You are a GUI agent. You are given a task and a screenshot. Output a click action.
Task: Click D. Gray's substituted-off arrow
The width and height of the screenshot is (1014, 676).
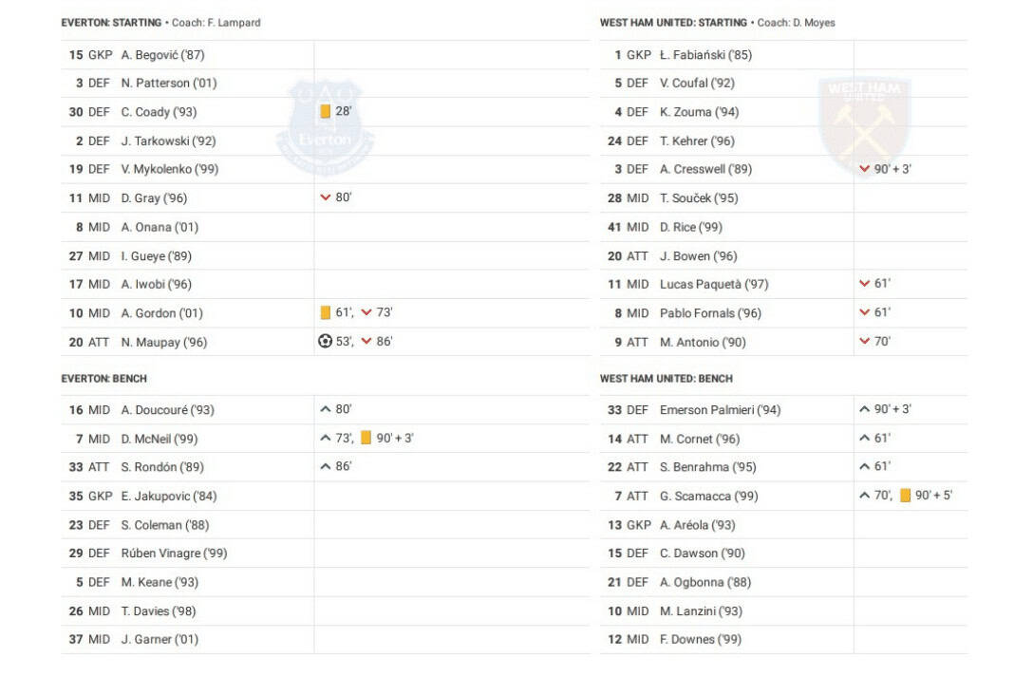pos(326,198)
